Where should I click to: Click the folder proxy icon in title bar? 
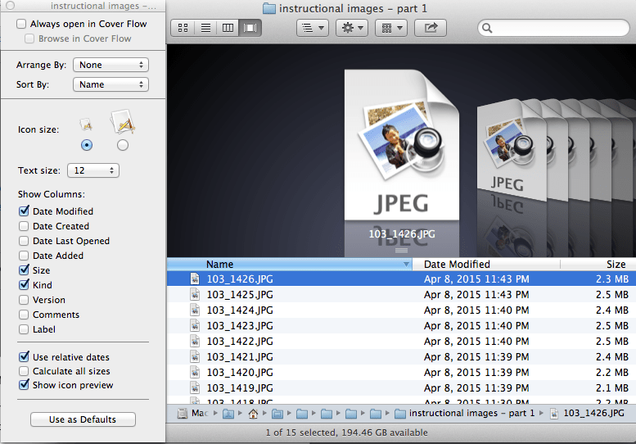[x=269, y=8]
